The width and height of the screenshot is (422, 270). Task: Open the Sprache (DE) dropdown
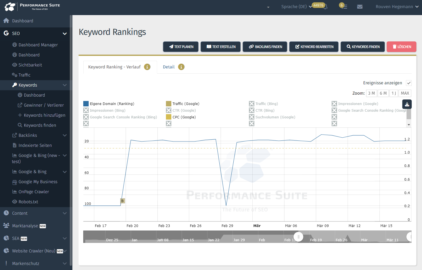(x=297, y=7)
